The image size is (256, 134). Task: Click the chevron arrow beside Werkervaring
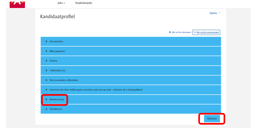(x=46, y=99)
